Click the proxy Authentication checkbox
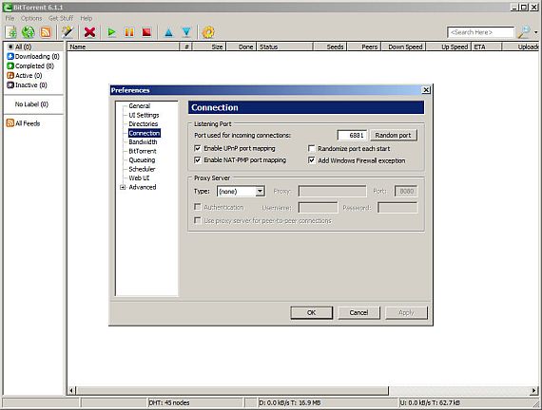Image resolution: width=542 pixels, height=410 pixels. [x=198, y=207]
